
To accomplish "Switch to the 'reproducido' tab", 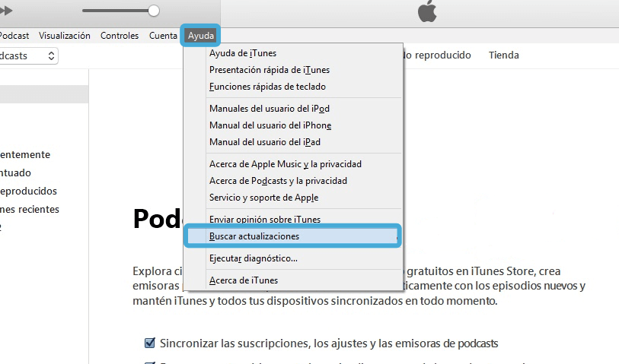I will (437, 55).
